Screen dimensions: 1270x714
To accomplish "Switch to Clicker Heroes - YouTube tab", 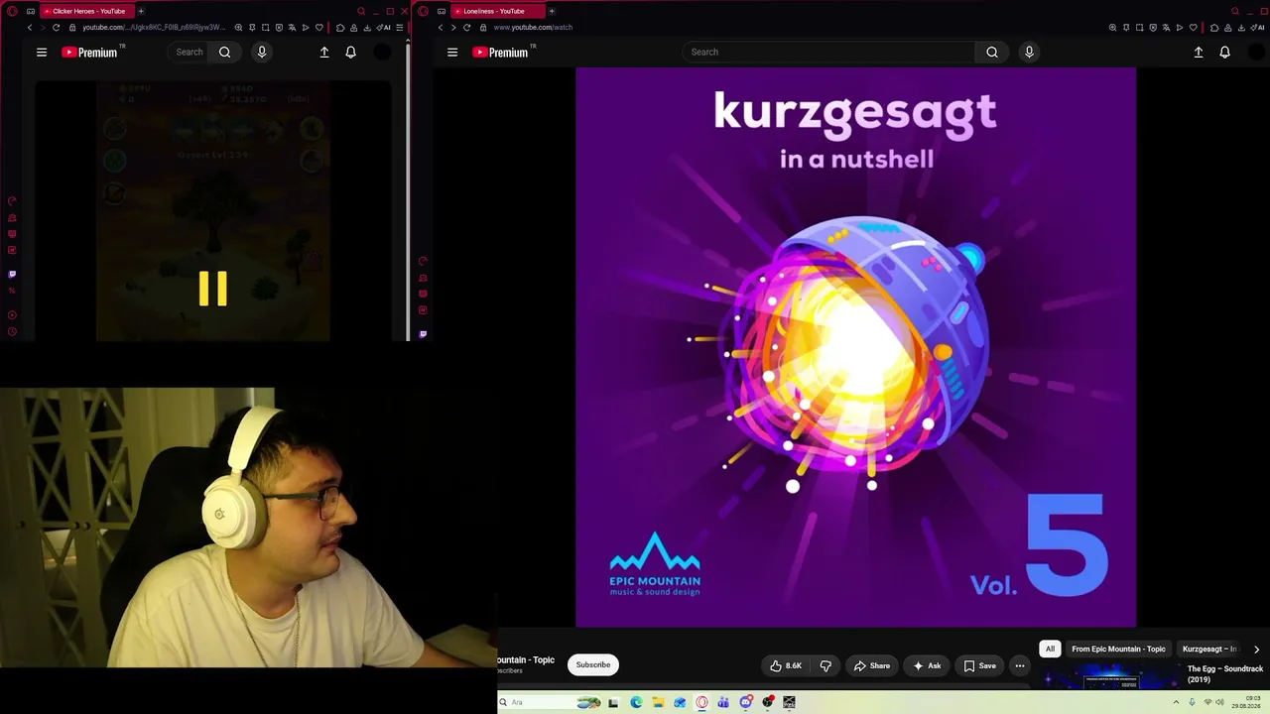I will pyautogui.click(x=87, y=11).
